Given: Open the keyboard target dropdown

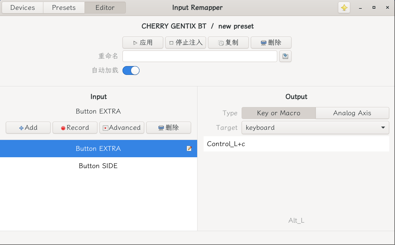Looking at the screenshot, I should pyautogui.click(x=315, y=127).
